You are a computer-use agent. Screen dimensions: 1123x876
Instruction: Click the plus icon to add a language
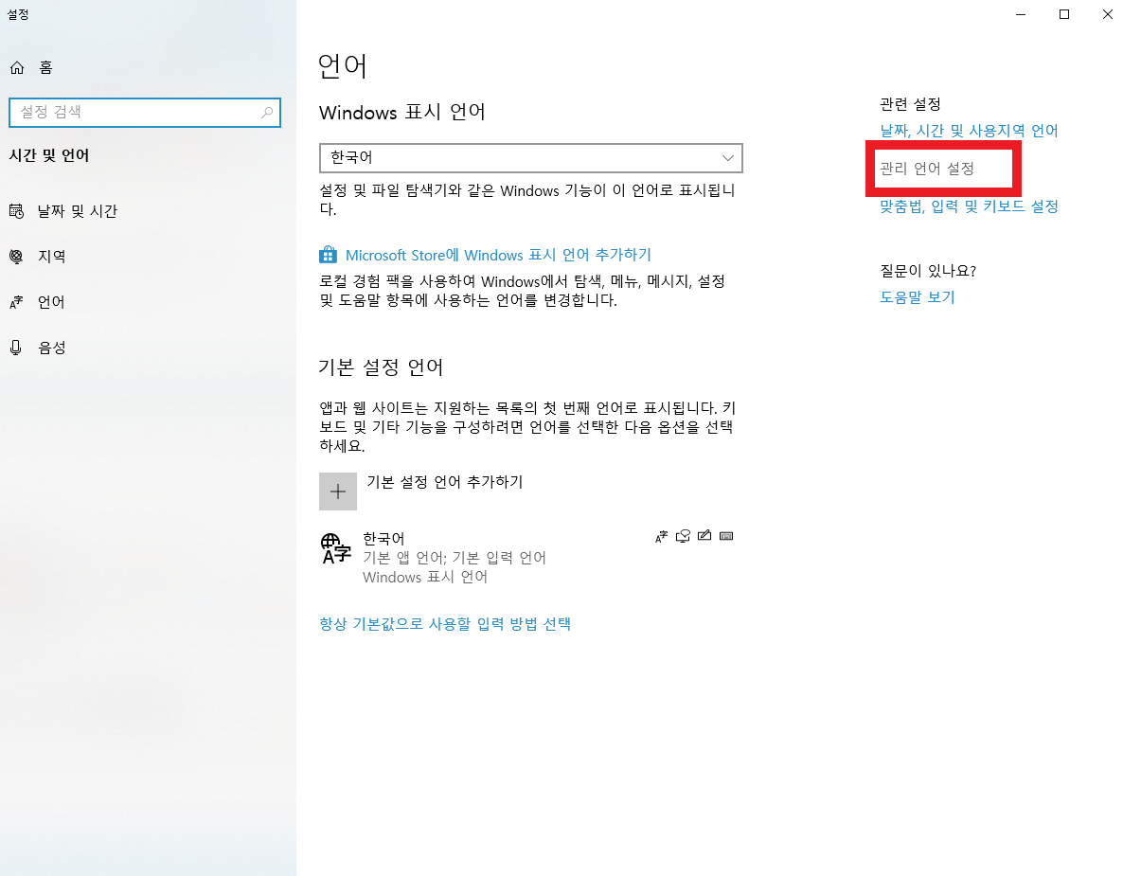(338, 492)
